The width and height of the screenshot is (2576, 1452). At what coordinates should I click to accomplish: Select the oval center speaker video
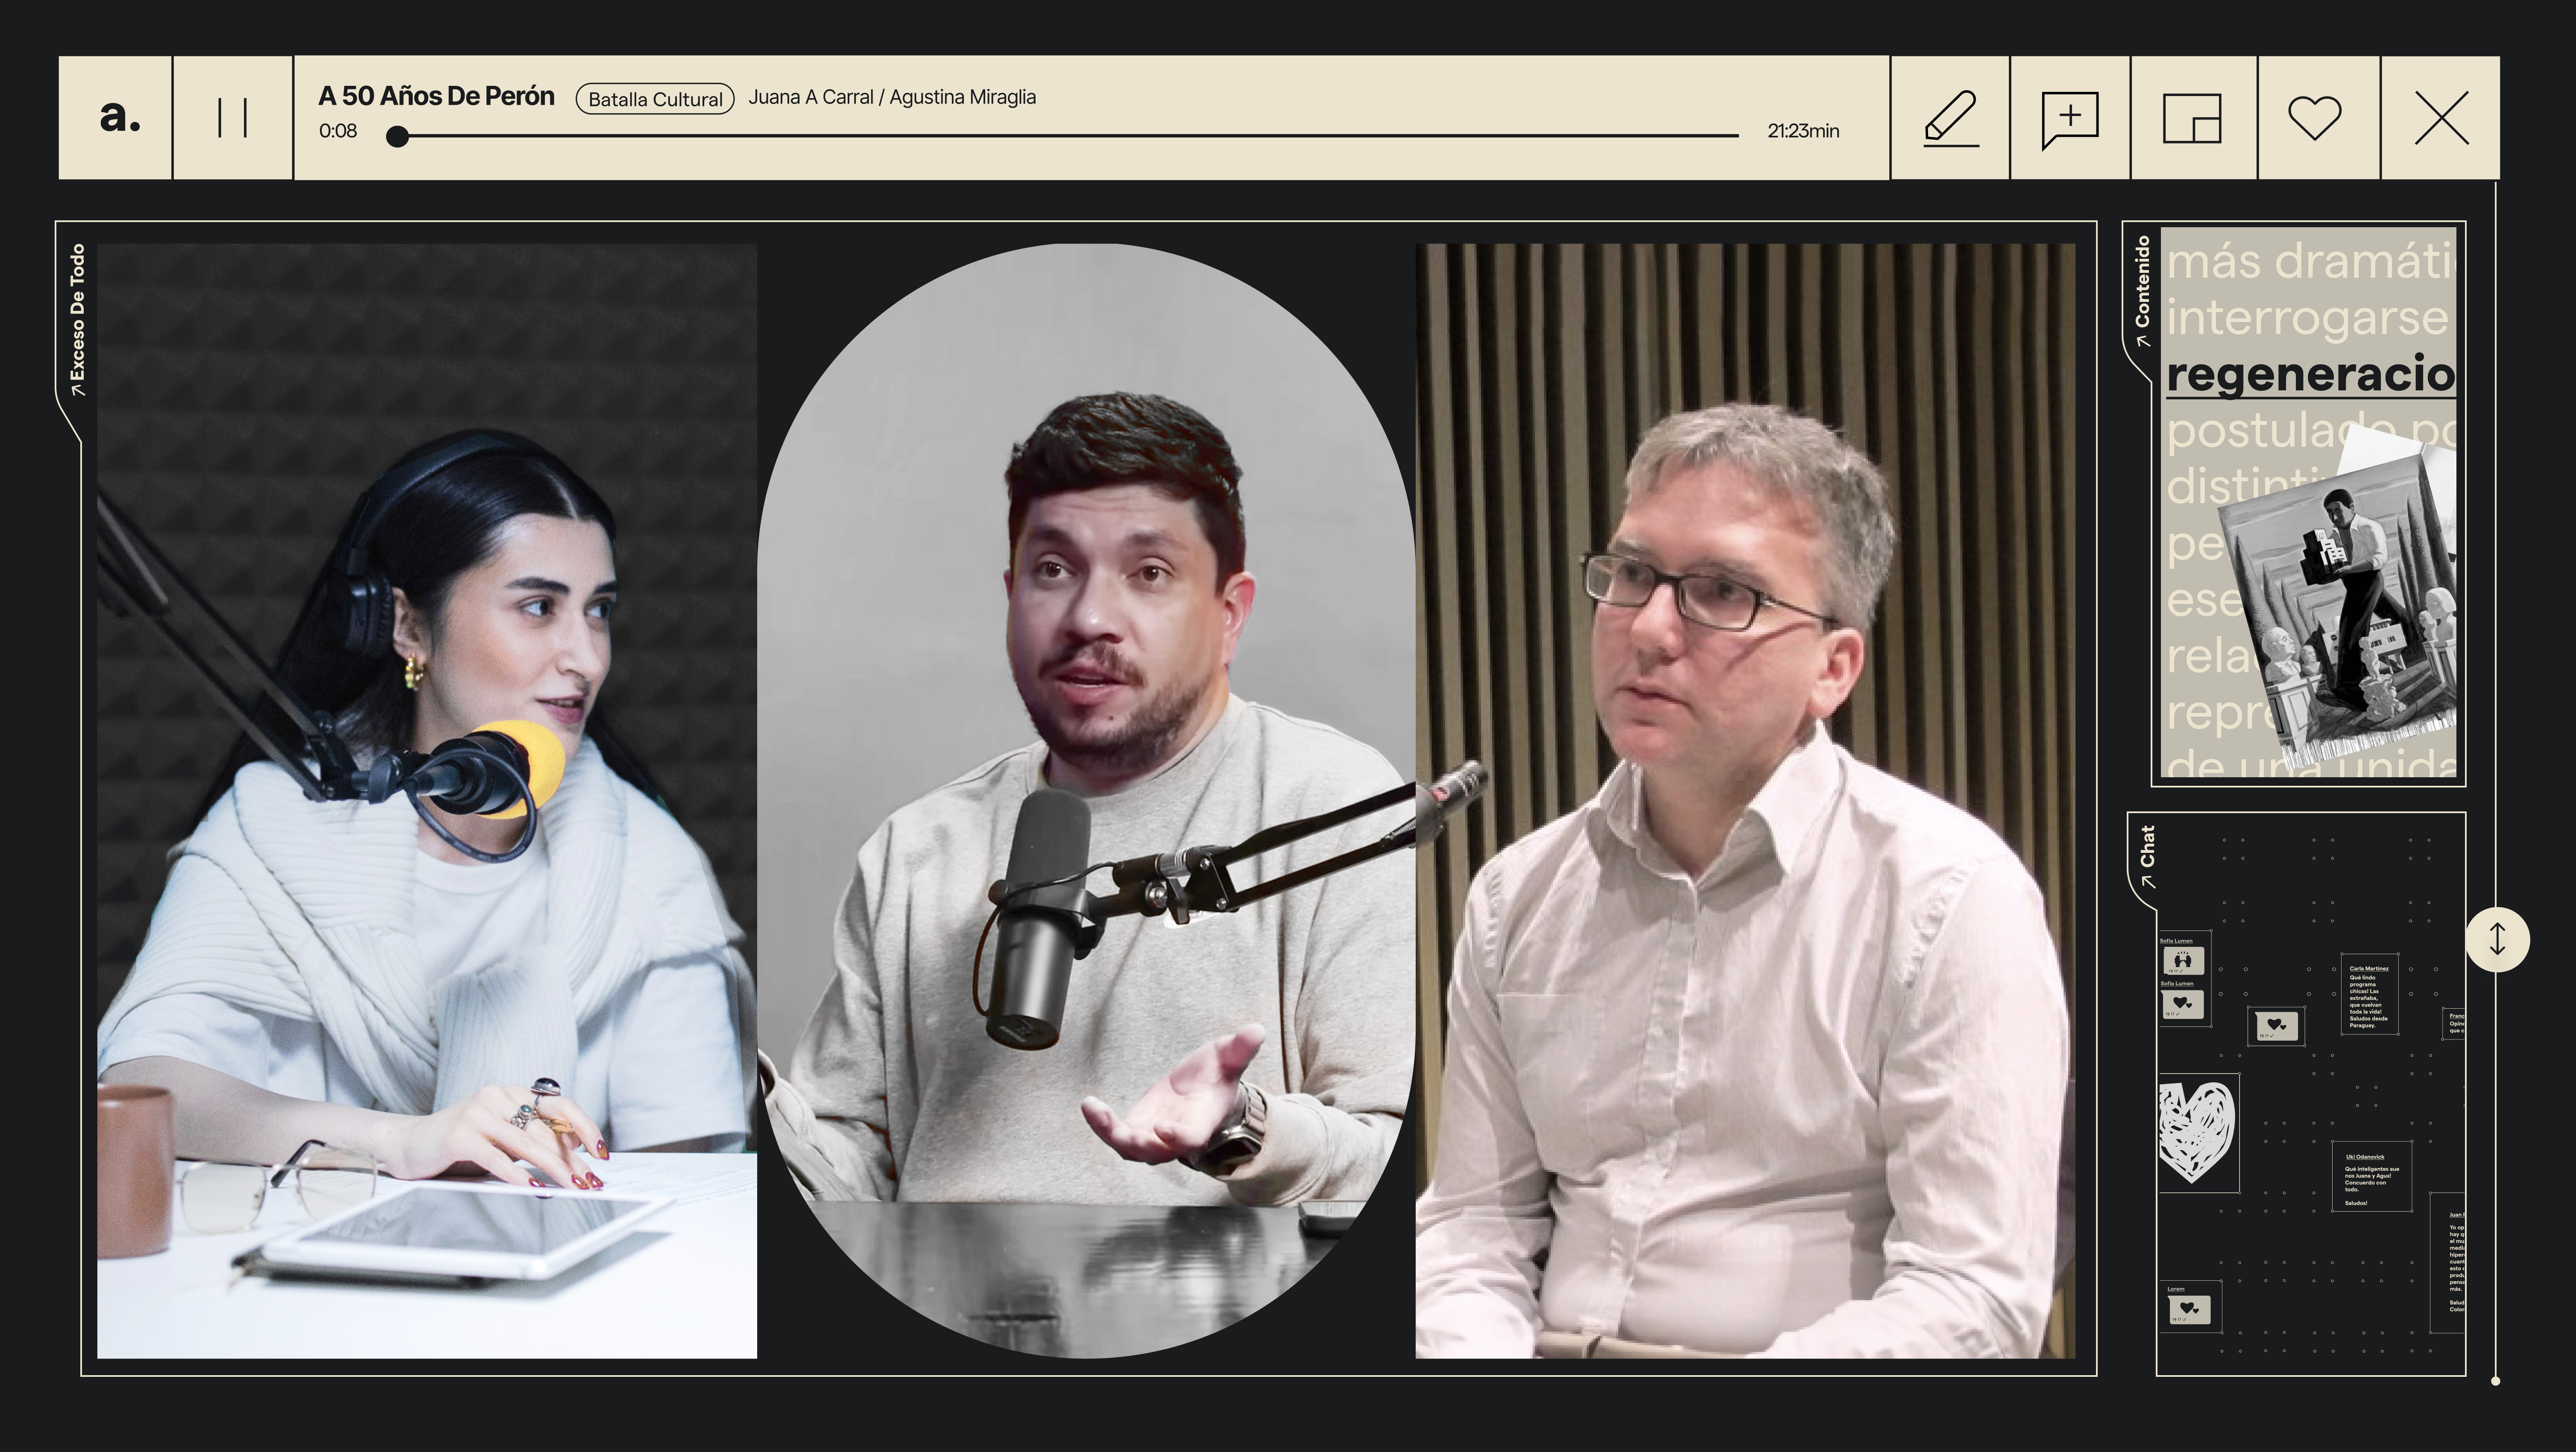[x=1086, y=801]
